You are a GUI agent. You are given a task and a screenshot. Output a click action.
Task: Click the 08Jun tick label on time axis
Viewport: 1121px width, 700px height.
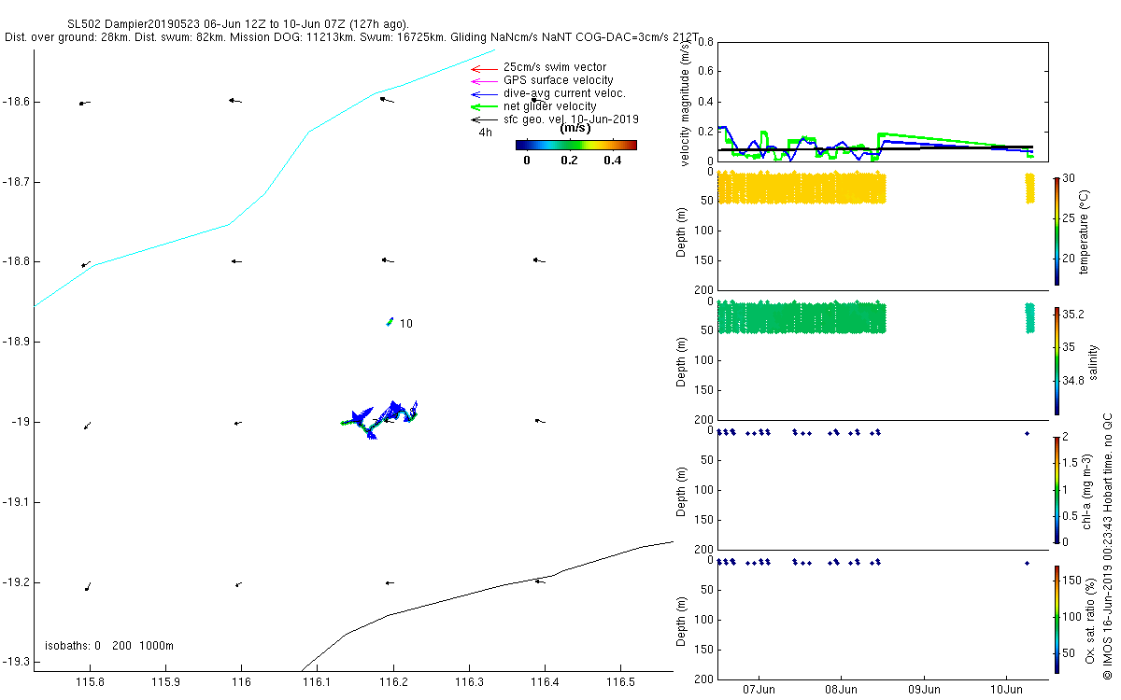point(842,690)
